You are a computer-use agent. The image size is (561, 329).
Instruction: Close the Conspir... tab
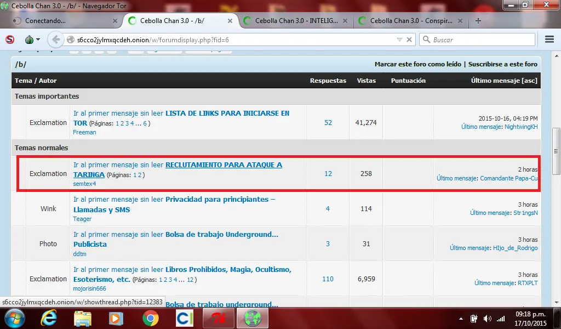[x=460, y=21]
